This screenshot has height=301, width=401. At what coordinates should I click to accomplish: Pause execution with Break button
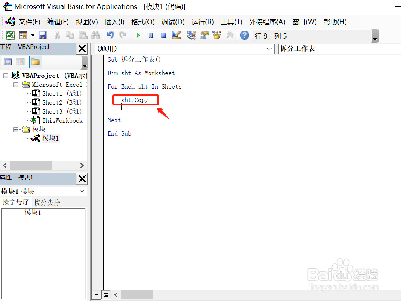pyautogui.click(x=151, y=35)
